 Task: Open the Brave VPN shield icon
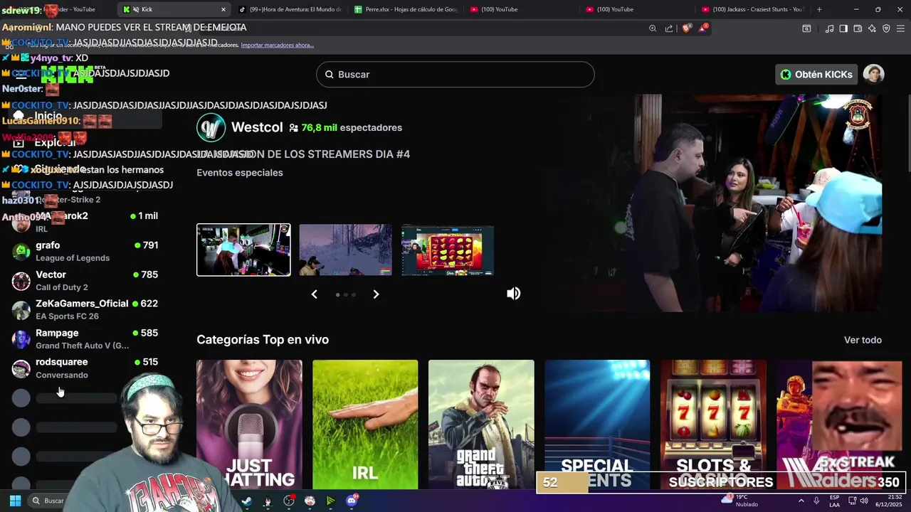886,28
